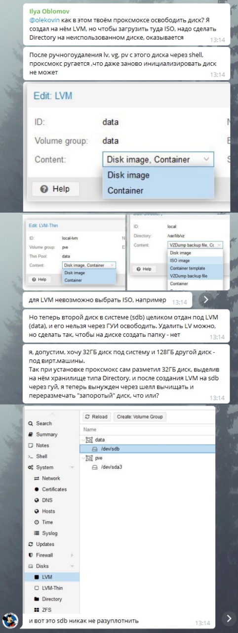Select Container template option
This screenshot has height=633, width=238.
tap(196, 268)
